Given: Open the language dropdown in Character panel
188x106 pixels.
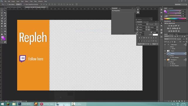Looking at the screenshot, I should pyautogui.click(x=143, y=44).
